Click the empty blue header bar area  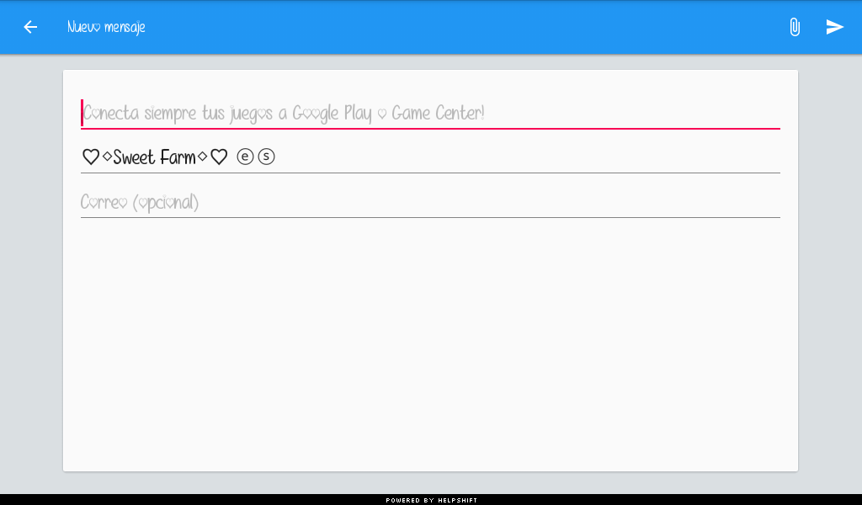pyautogui.click(x=467, y=27)
